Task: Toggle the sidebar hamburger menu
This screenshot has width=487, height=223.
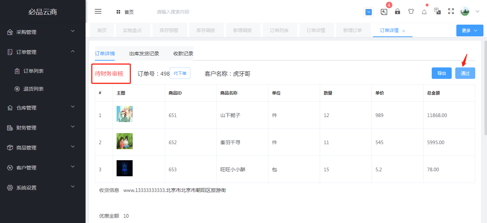Action: coord(98,11)
